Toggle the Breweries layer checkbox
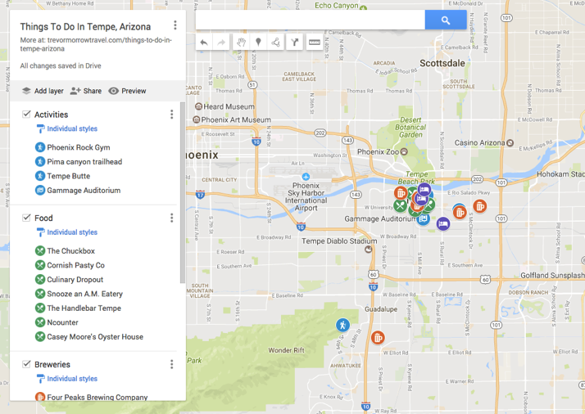The image size is (585, 414). click(x=26, y=364)
